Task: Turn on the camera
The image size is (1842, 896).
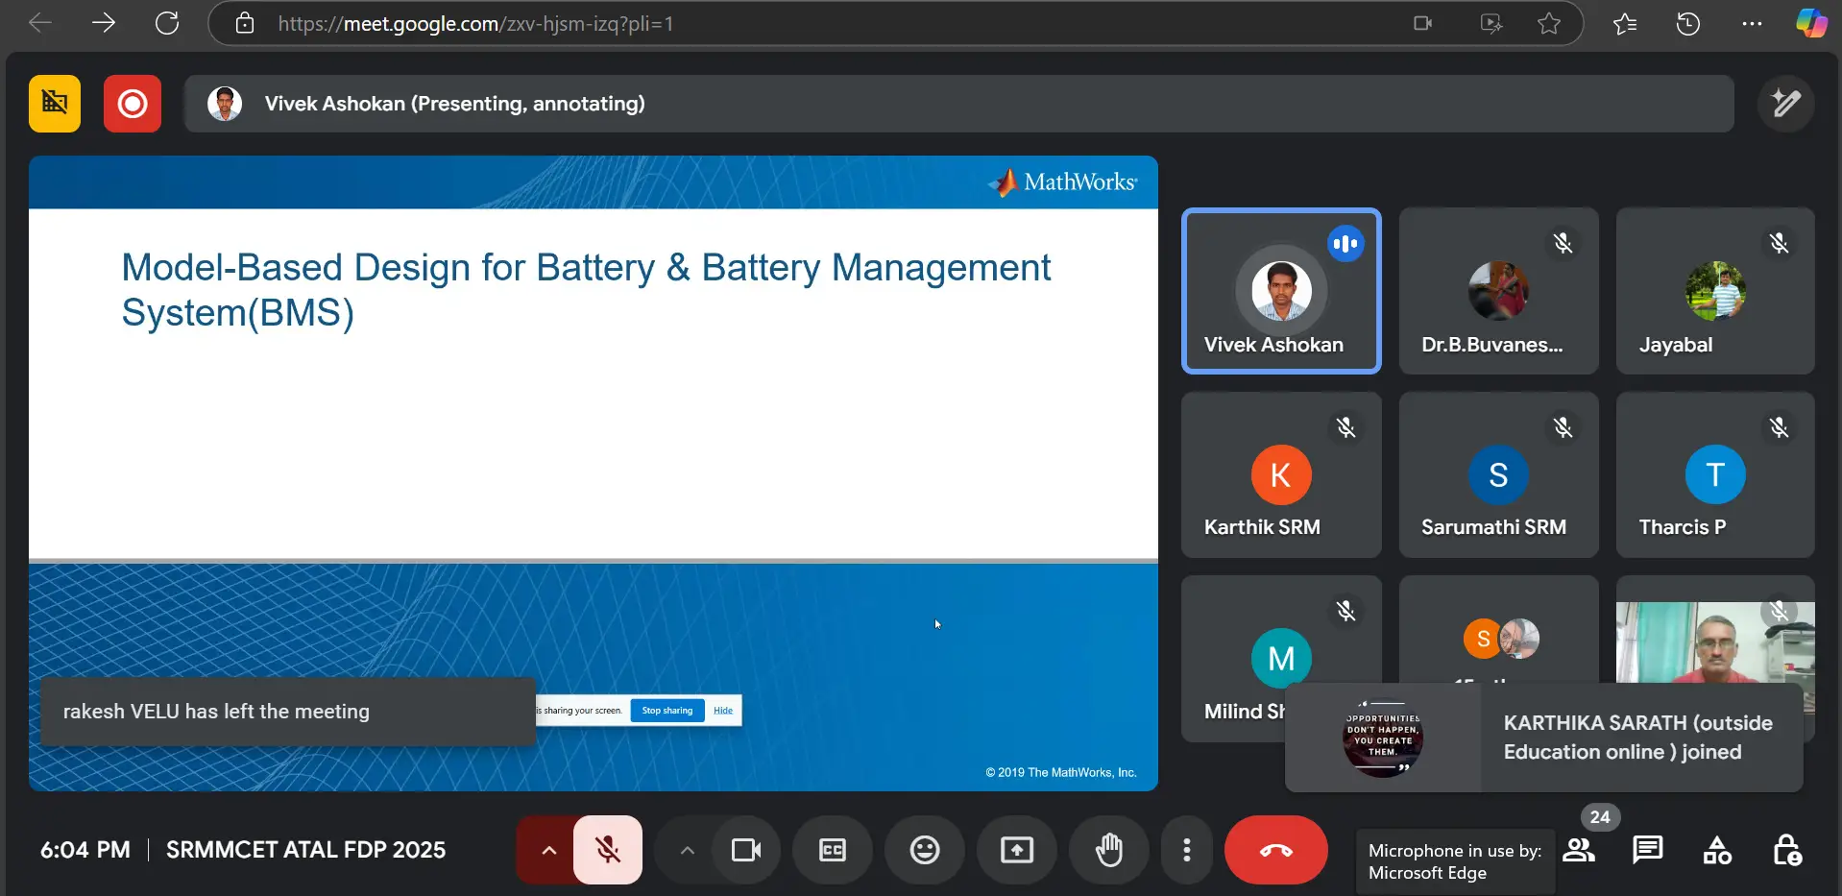Action: (x=745, y=850)
